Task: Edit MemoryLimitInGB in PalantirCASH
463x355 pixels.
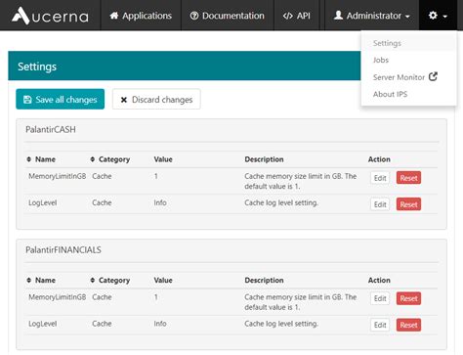Action: coord(380,178)
